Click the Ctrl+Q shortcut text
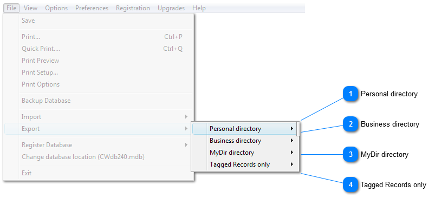The image size is (435, 198). [173, 49]
